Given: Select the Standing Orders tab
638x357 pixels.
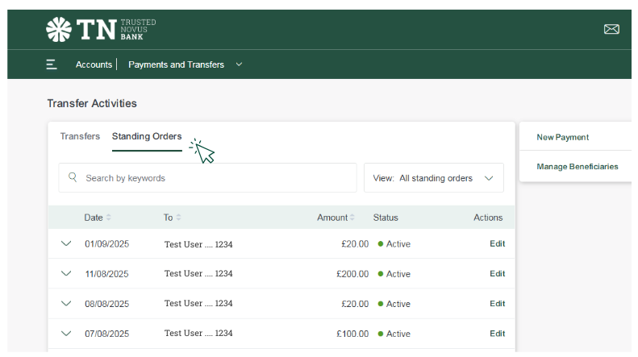Looking at the screenshot, I should (x=147, y=136).
